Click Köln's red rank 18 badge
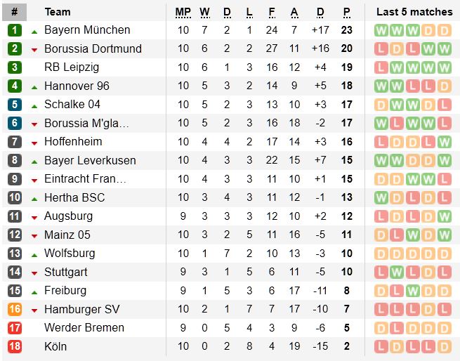 click(x=15, y=346)
